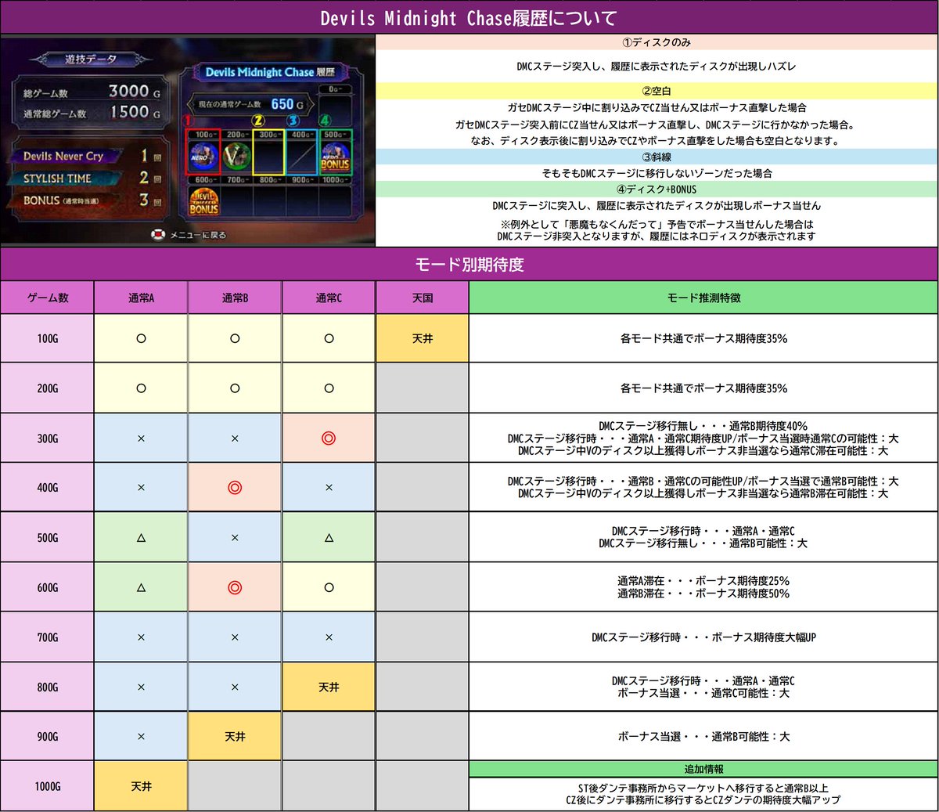Select the 1000G row label
The image size is (939, 812).
48,786
